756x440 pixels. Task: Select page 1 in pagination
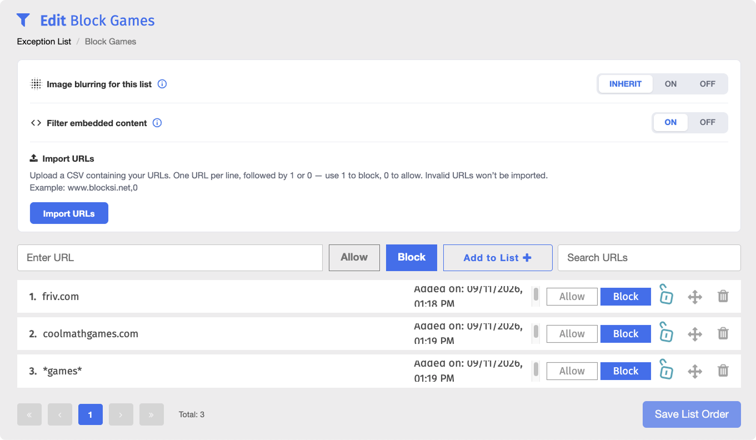pyautogui.click(x=91, y=414)
